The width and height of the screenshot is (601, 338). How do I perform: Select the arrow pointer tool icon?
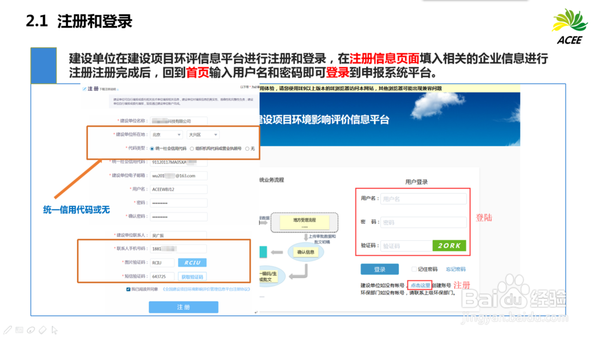55,330
